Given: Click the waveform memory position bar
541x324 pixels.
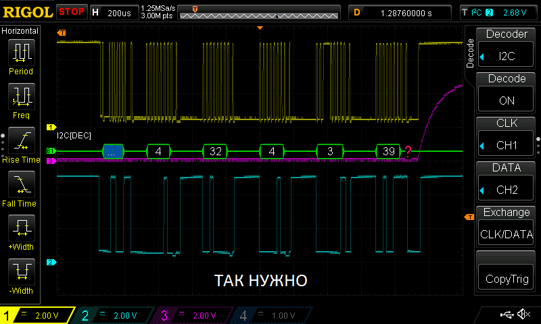Looking at the screenshot, I should point(260,13).
